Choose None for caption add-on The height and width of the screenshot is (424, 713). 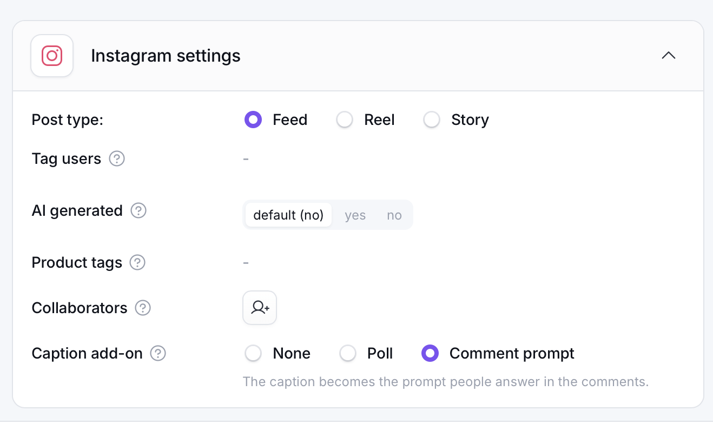253,354
